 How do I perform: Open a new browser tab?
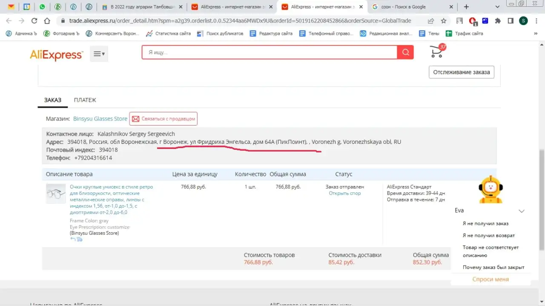[x=466, y=7]
